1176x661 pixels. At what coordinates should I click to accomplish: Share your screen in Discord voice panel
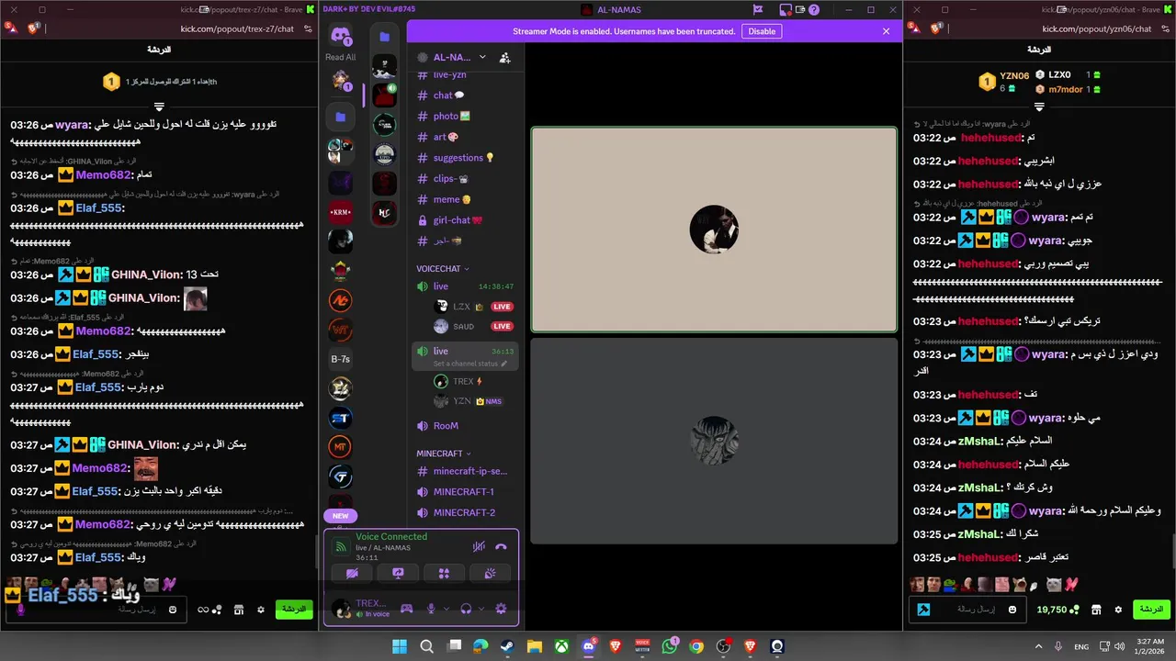pos(398,573)
